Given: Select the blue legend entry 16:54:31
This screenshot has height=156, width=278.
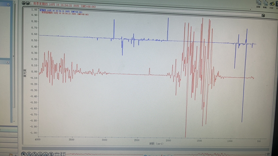Looking at the screenshot, I should tap(61, 11).
